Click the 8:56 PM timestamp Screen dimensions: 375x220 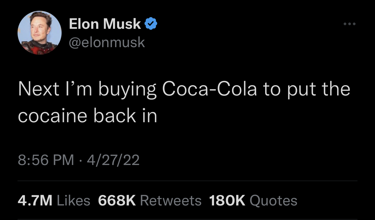(x=46, y=160)
